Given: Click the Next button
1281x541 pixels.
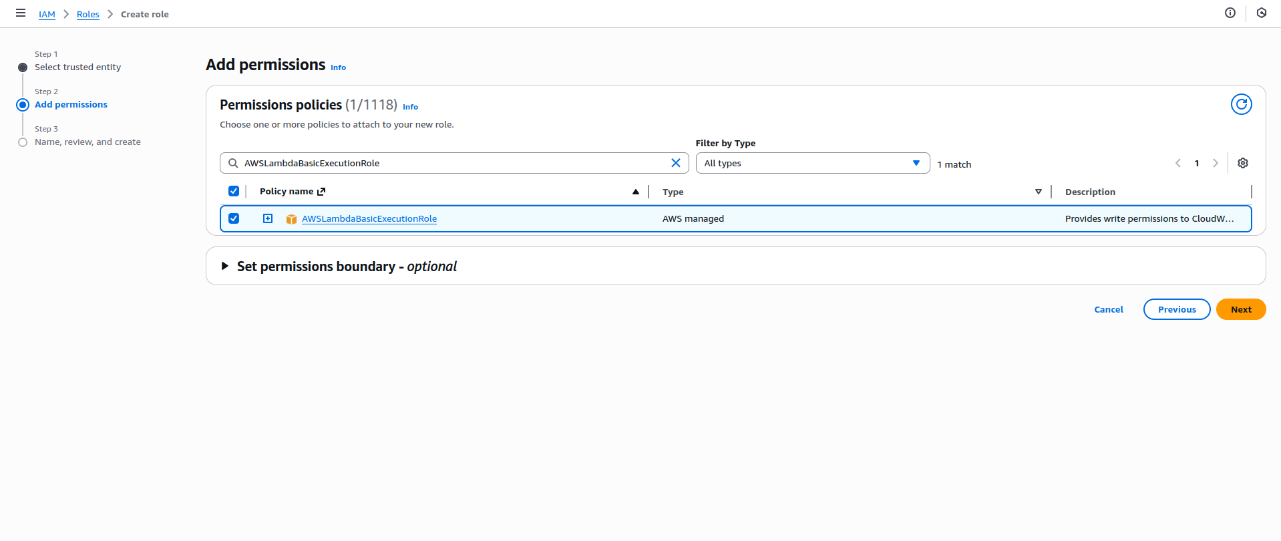Looking at the screenshot, I should pos(1241,309).
